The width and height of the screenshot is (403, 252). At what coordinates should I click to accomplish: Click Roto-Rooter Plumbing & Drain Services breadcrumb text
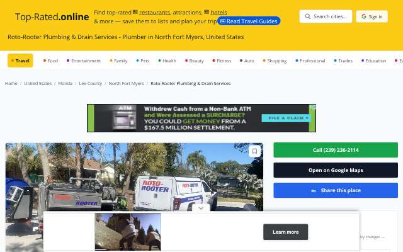click(190, 83)
